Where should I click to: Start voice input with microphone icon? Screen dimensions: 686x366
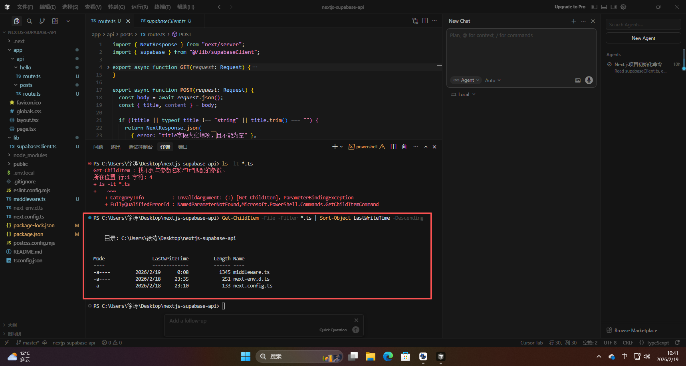pyautogui.click(x=589, y=80)
